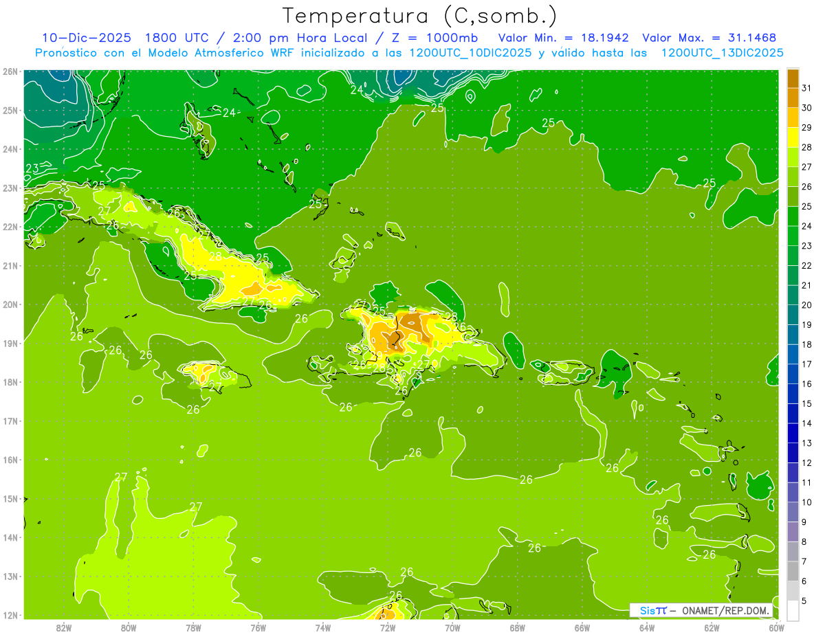Click the 62W longitude label
The image size is (825, 637).
(712, 627)
